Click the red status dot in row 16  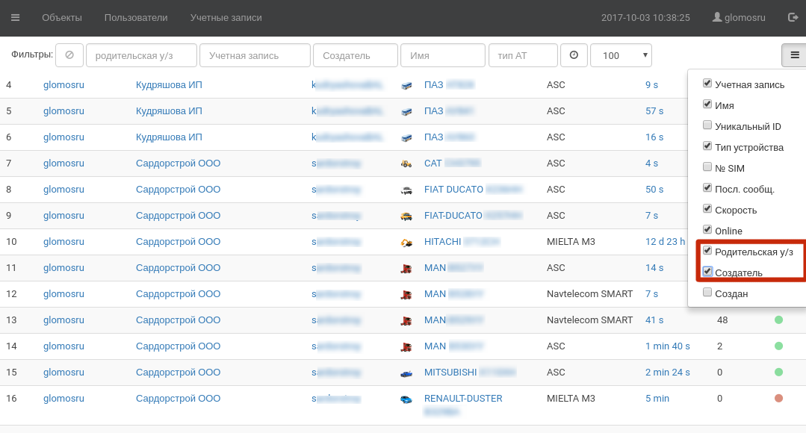pos(778,399)
